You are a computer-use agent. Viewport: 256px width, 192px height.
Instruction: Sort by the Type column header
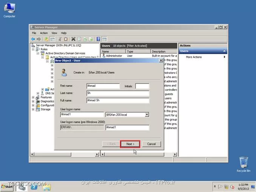[x=138, y=51]
